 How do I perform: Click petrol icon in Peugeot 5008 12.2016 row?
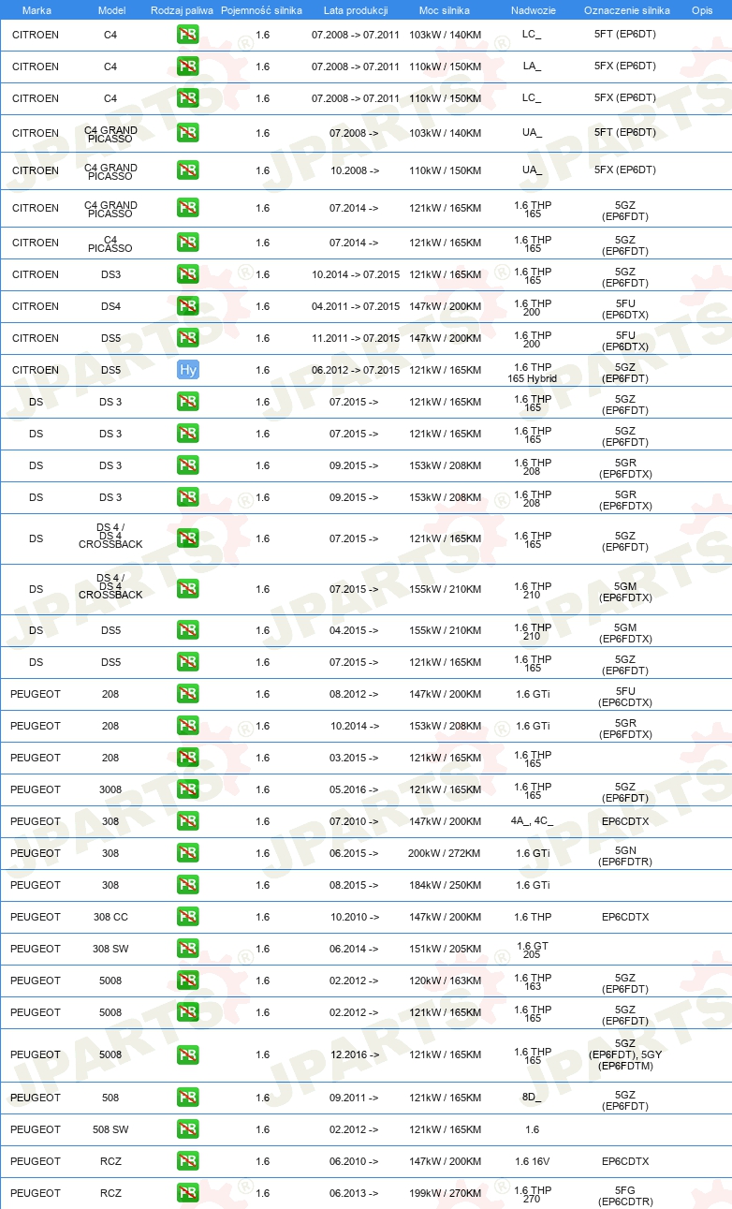pyautogui.click(x=188, y=1054)
